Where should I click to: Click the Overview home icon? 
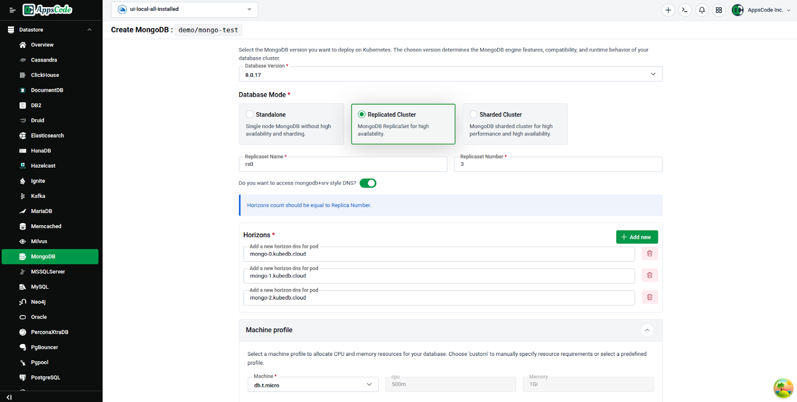[x=22, y=45]
